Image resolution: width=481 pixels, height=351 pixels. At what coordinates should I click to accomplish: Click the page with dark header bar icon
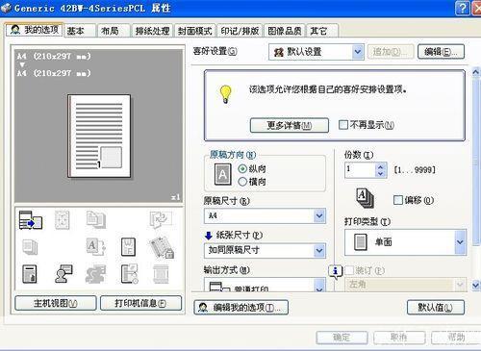click(30, 274)
